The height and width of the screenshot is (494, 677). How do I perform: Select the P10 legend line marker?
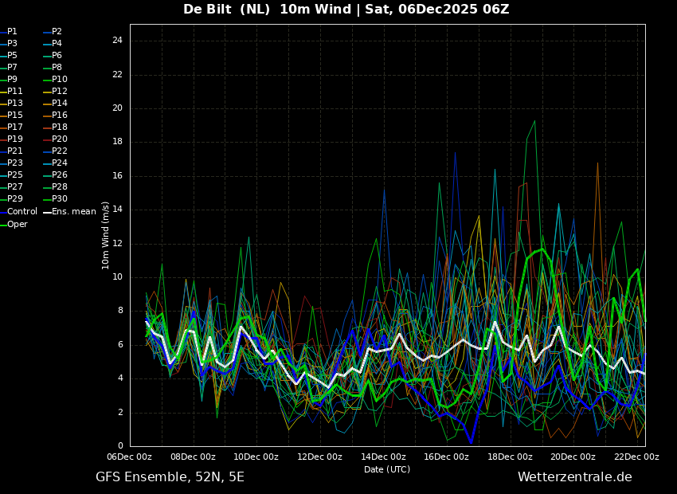point(46,80)
